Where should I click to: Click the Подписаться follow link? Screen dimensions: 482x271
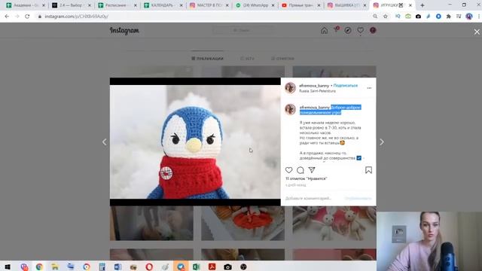346,85
